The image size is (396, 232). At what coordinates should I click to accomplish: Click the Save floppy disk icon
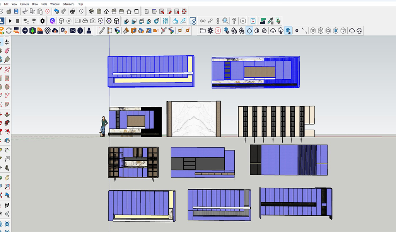pyautogui.click(x=16, y=11)
